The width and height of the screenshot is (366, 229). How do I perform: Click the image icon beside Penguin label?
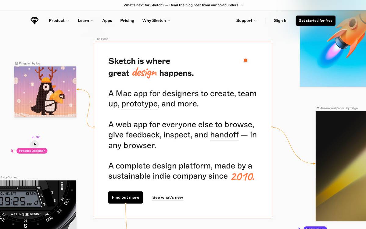click(x=16, y=64)
